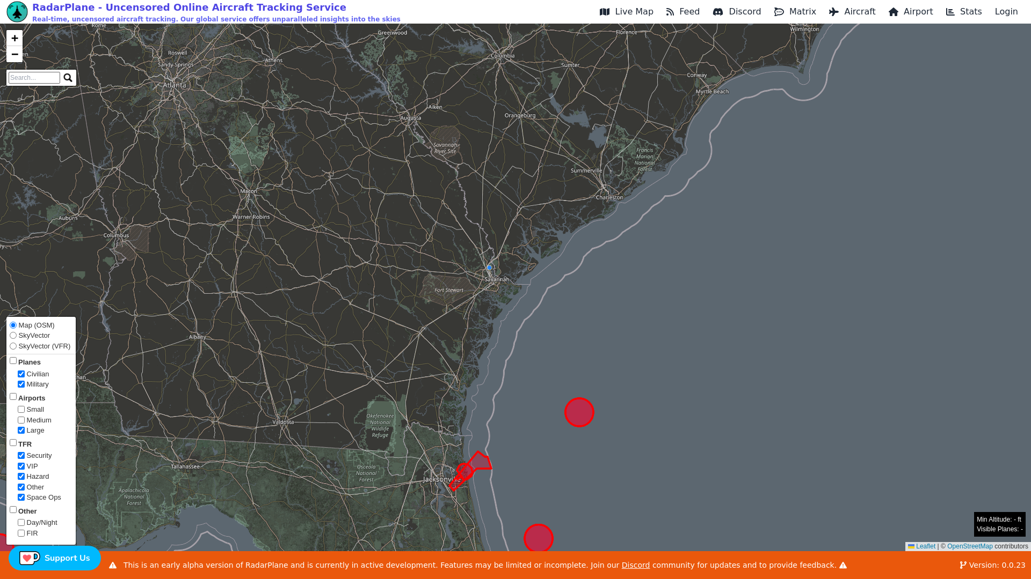Select Map (OSM) base layer
Screen dimensions: 1031x579
(13, 325)
